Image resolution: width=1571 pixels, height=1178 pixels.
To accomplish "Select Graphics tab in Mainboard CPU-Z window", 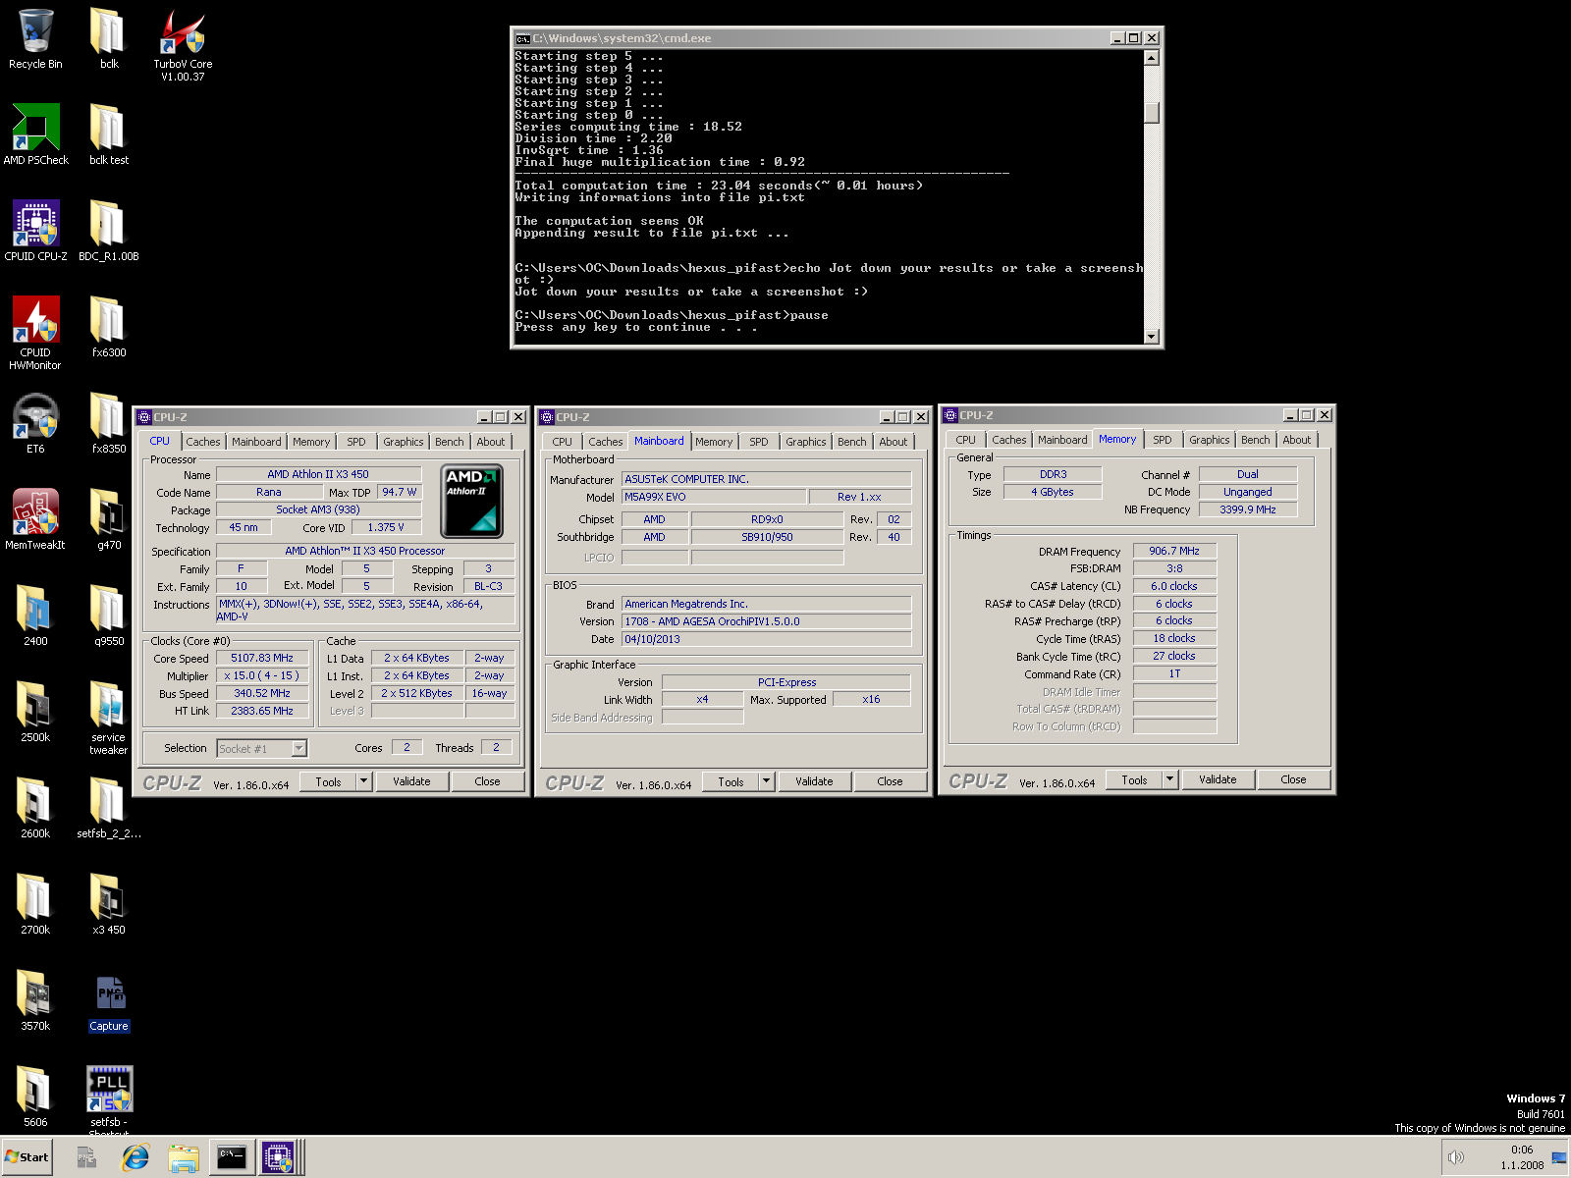I will point(806,442).
